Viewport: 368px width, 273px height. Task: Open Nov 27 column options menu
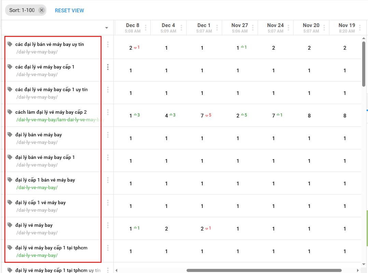253,28
